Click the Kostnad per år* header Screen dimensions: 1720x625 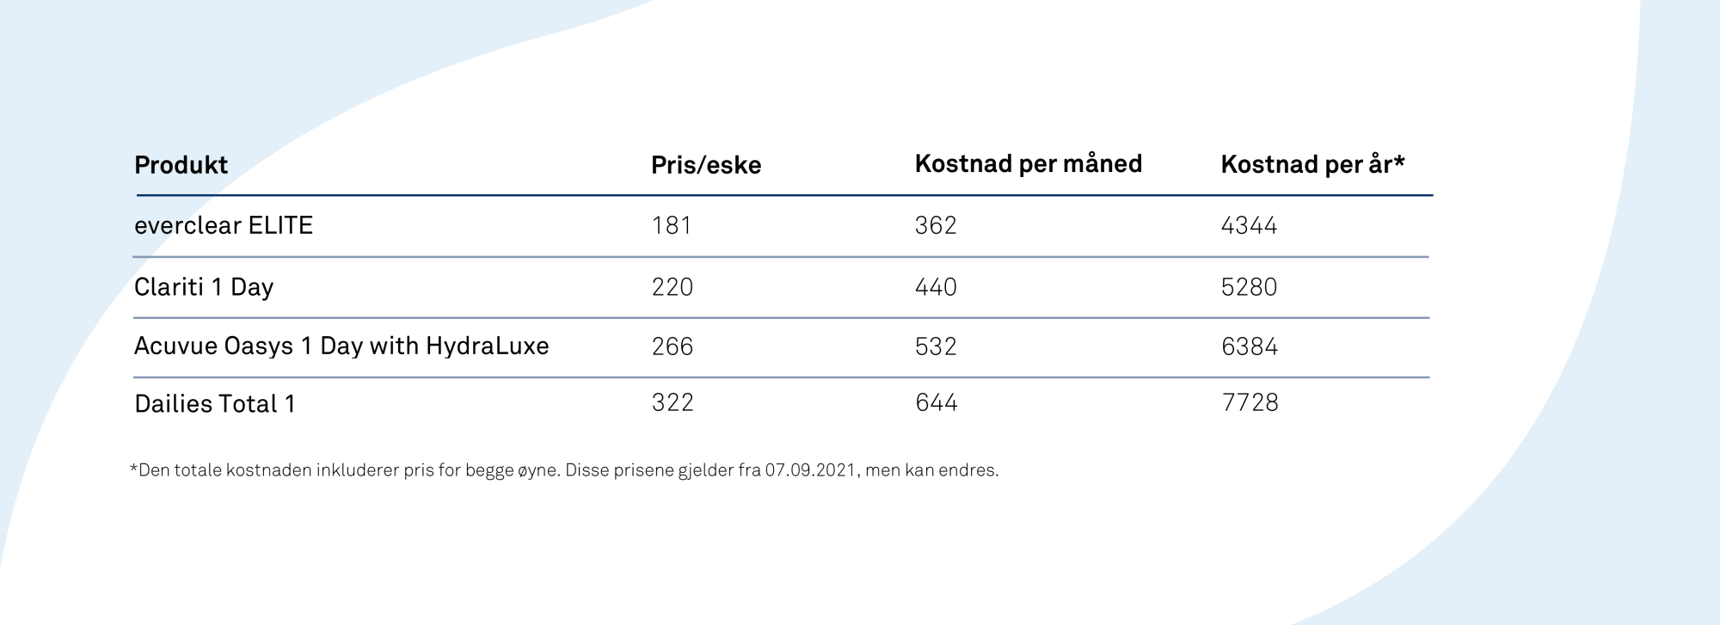[x=1312, y=164]
